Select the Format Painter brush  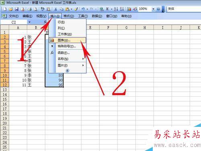click(x=76, y=9)
